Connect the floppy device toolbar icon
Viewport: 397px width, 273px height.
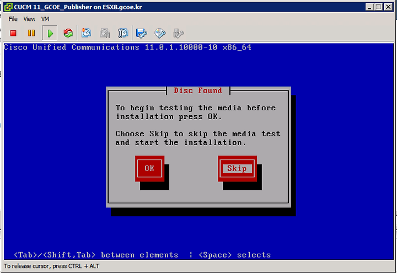pos(141,33)
